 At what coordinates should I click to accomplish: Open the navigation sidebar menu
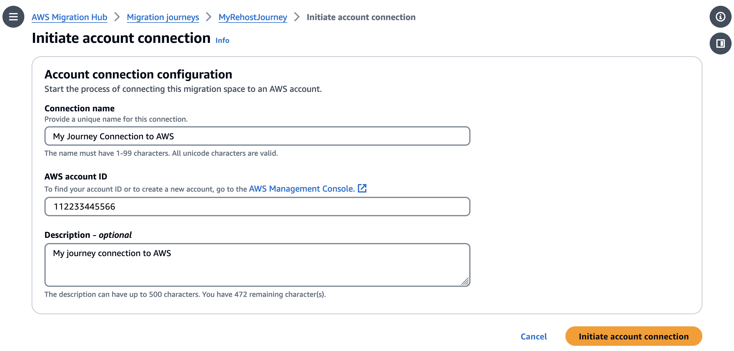[13, 17]
